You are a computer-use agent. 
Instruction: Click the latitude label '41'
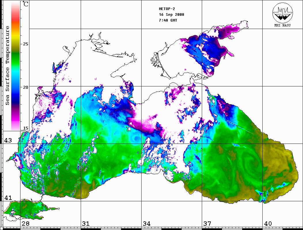pos(8,198)
